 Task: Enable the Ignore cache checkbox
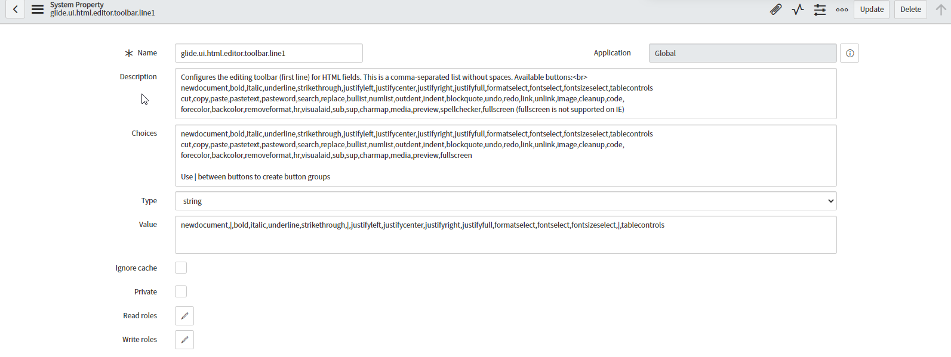(181, 268)
